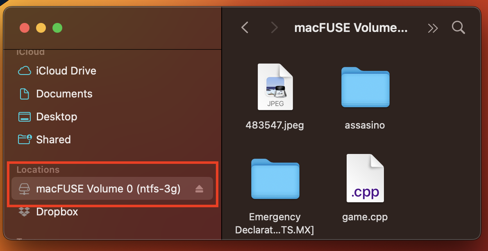Image resolution: width=488 pixels, height=251 pixels.
Task: Click the yellow minimize window button
Action: [41, 28]
